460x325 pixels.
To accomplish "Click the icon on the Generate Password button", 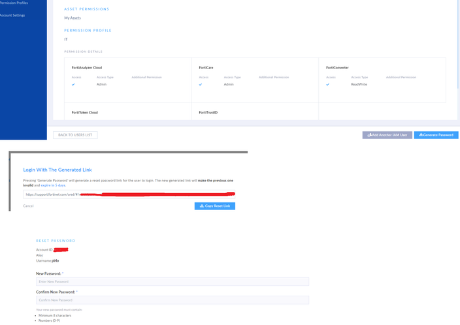I will [x=421, y=135].
